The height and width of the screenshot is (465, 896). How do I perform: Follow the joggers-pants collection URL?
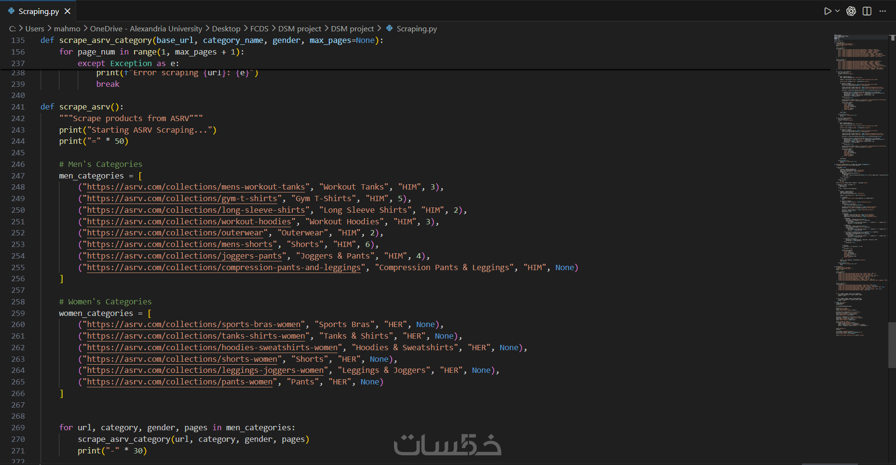(184, 256)
